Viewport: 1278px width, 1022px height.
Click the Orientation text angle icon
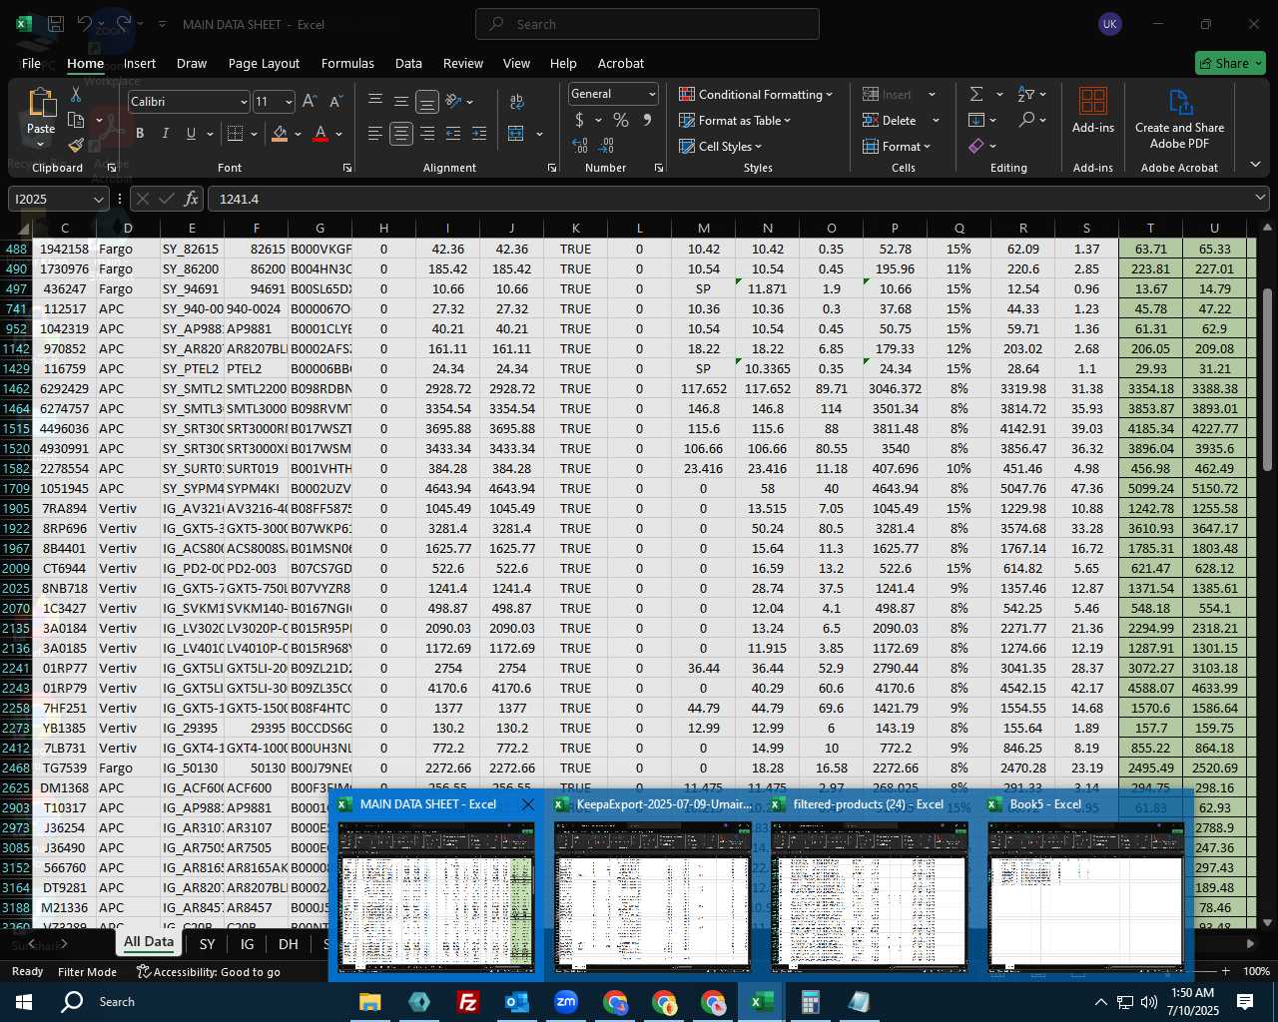click(454, 101)
